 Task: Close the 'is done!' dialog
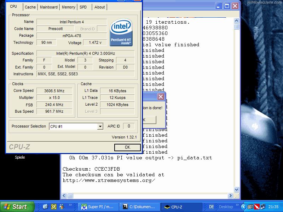coord(161,97)
